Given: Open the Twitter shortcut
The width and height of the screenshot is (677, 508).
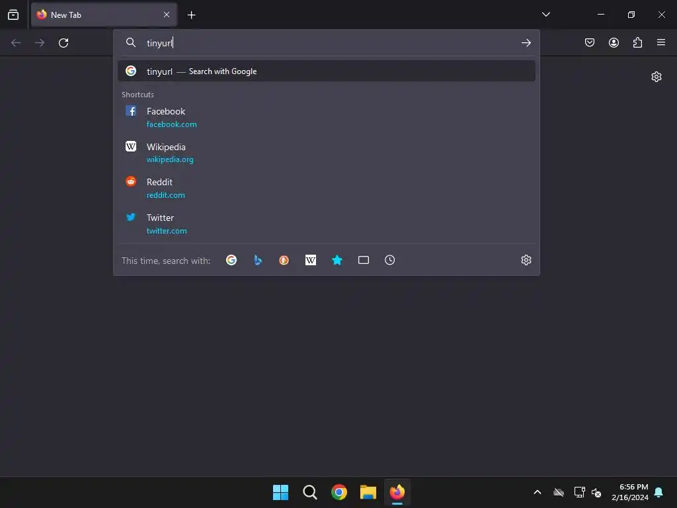Looking at the screenshot, I should click(327, 224).
